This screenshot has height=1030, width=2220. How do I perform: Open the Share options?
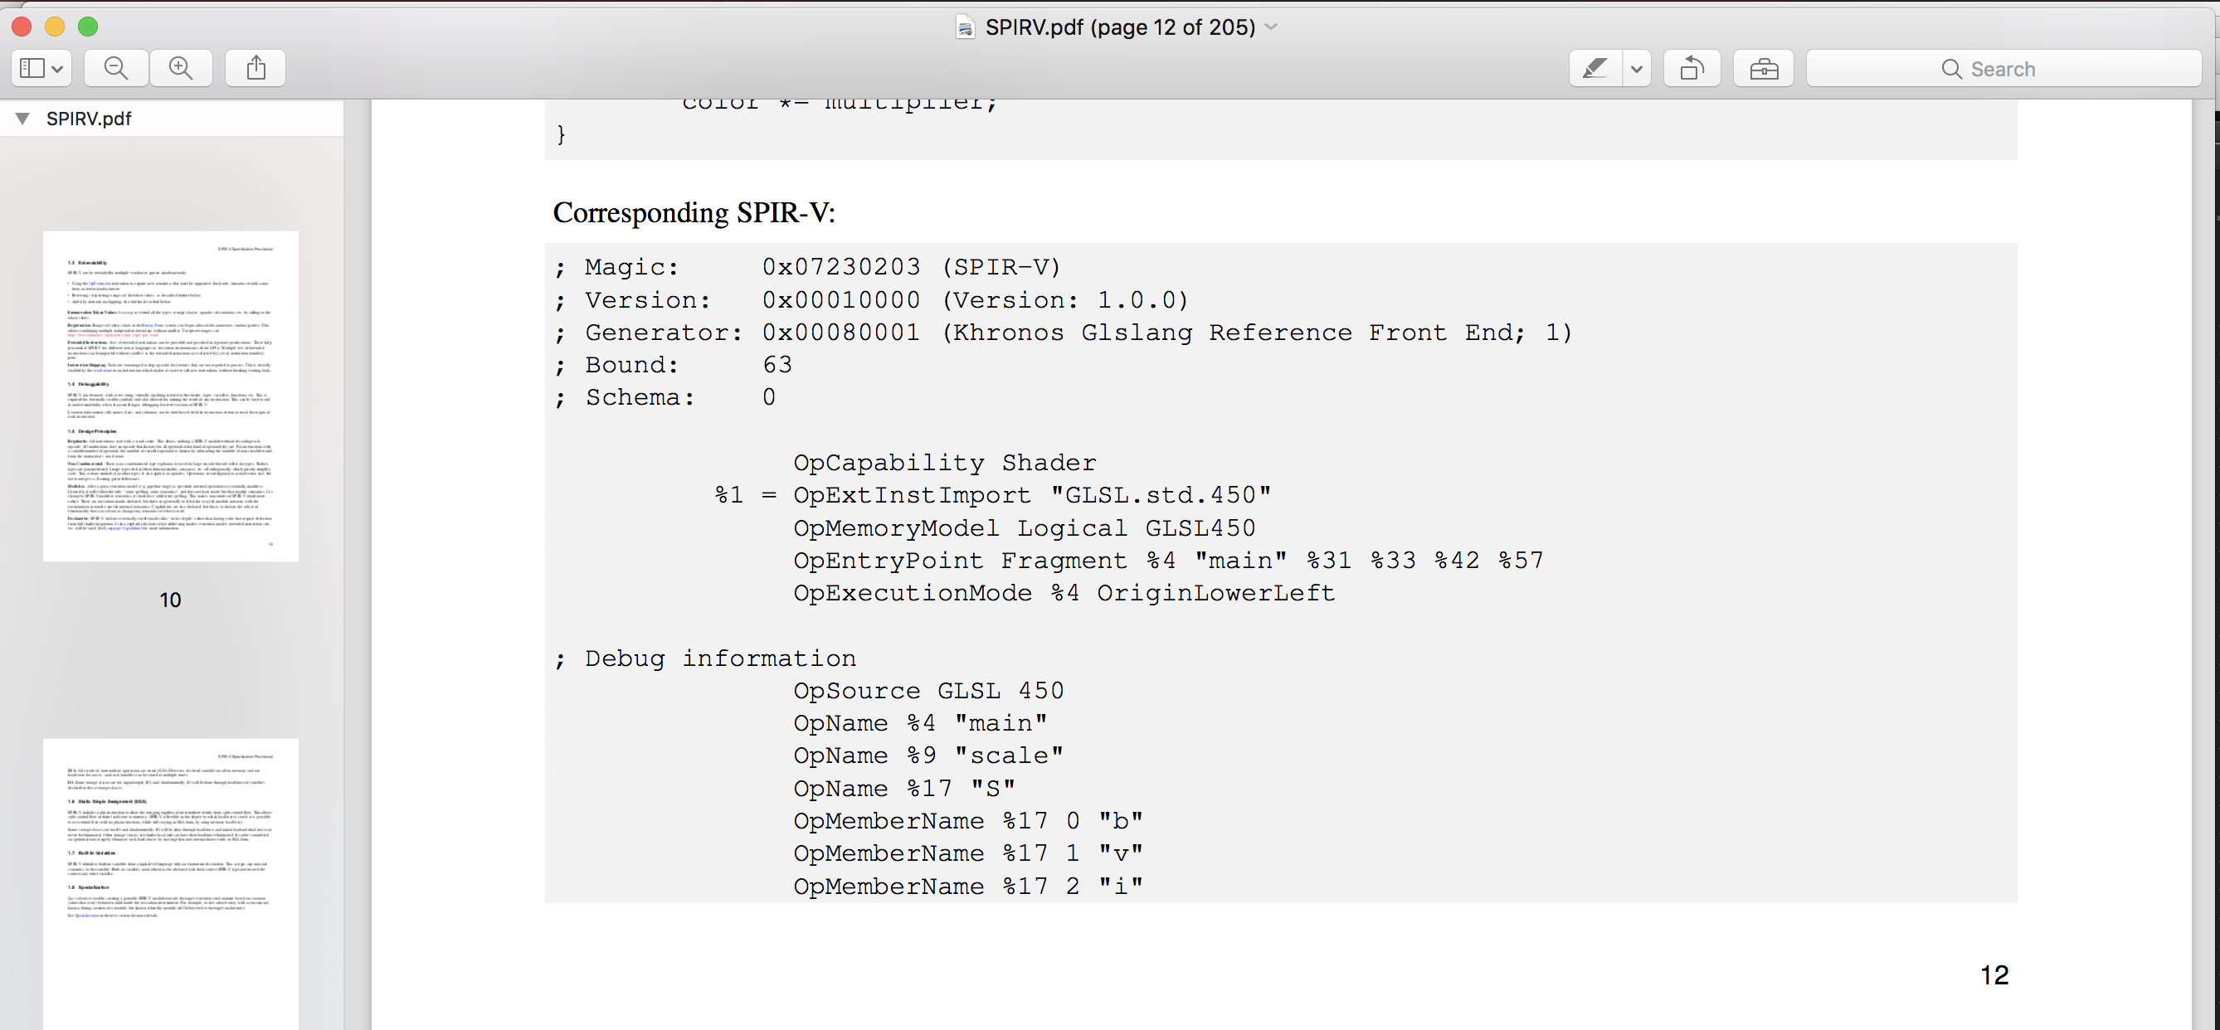[x=255, y=68]
